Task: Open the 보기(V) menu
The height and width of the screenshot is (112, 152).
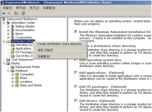Action: click(34, 8)
